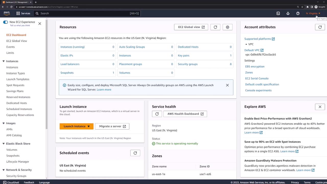The height and width of the screenshot is (184, 327).
Task: Open AMI Catalog in sidebar
Action: click(14, 135)
